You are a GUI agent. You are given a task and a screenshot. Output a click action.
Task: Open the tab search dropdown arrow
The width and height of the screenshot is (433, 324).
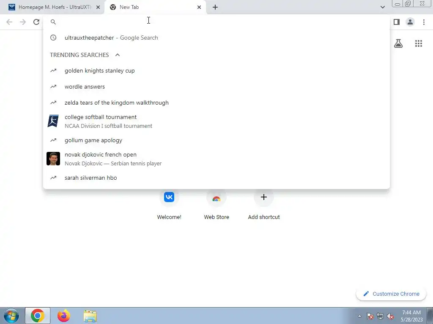(382, 7)
